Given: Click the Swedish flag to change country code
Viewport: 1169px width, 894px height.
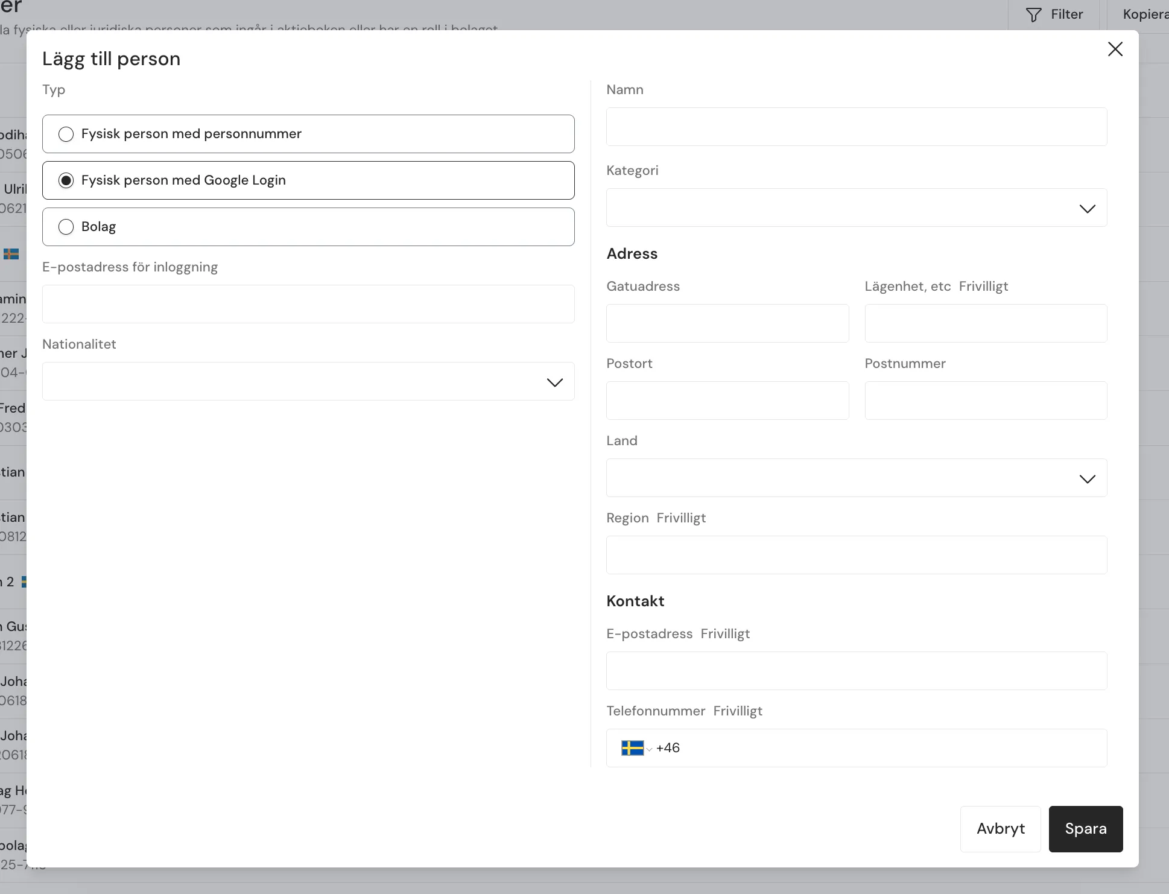Looking at the screenshot, I should pyautogui.click(x=634, y=747).
